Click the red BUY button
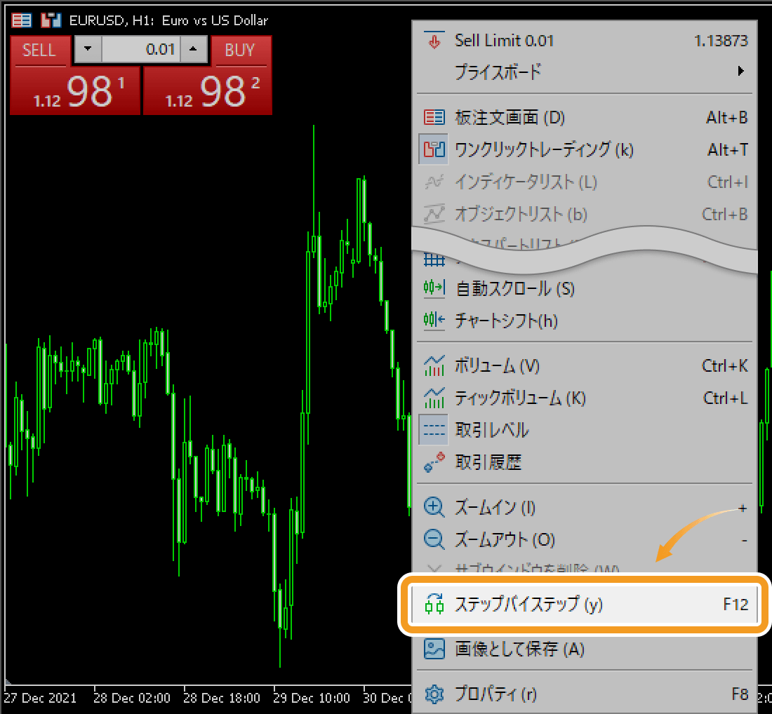This screenshot has width=772, height=714. (240, 50)
